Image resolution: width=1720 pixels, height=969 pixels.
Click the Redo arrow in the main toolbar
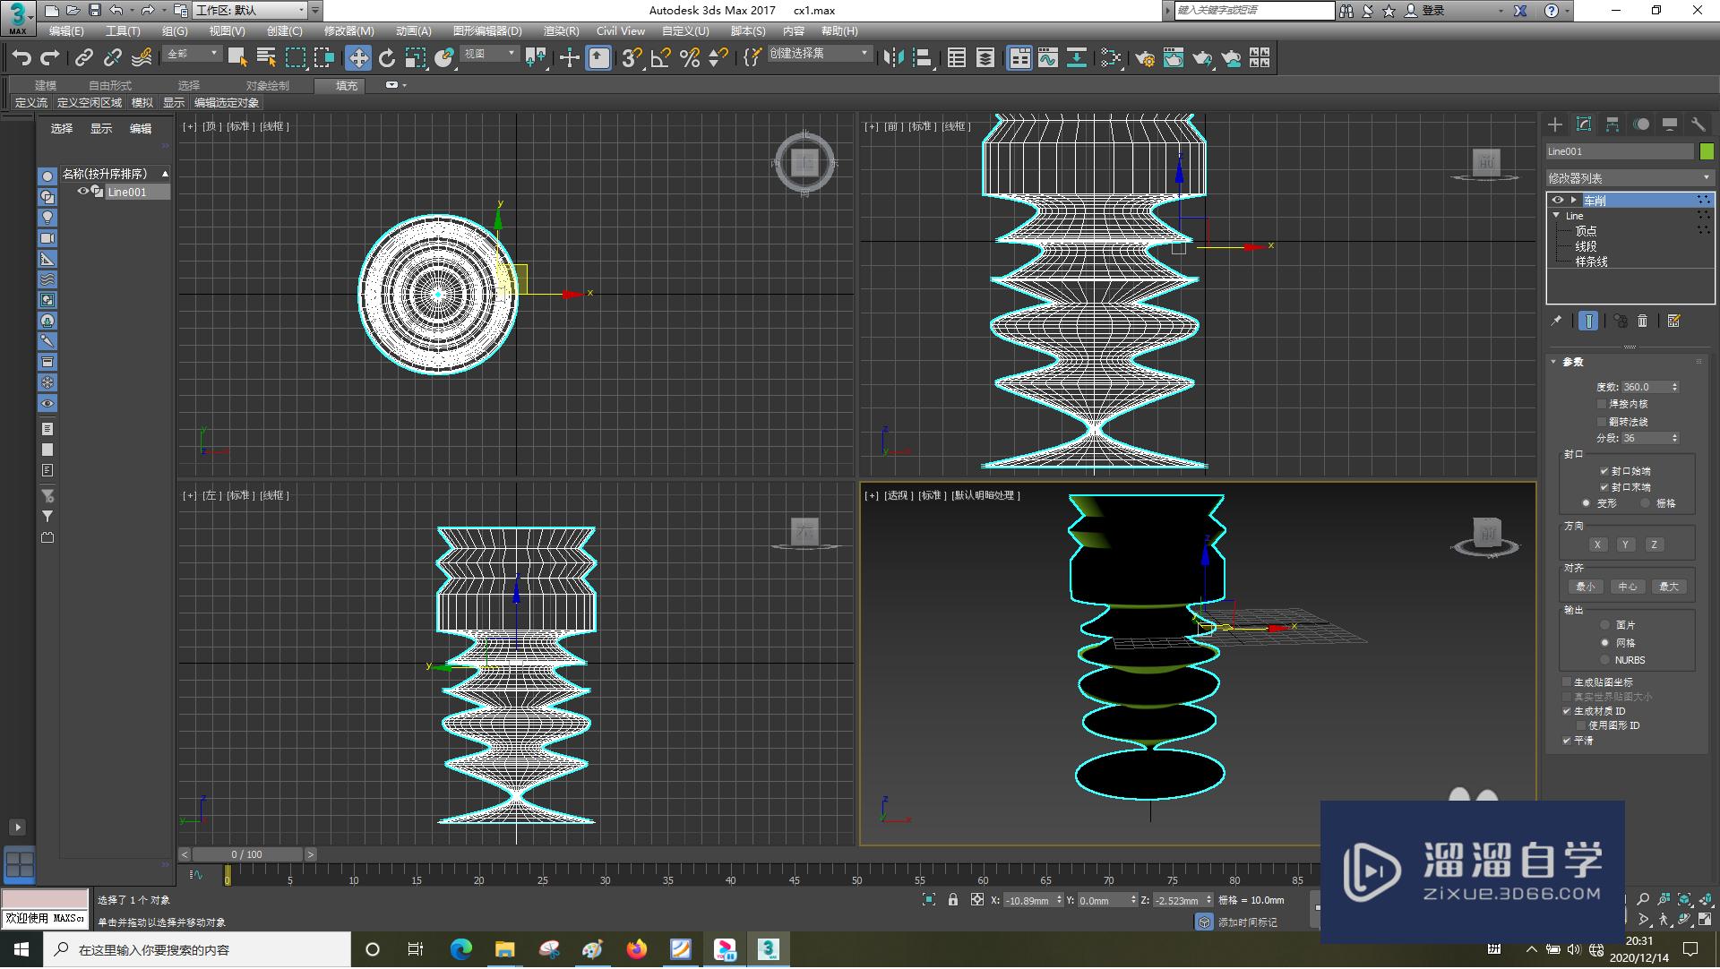[x=50, y=58]
